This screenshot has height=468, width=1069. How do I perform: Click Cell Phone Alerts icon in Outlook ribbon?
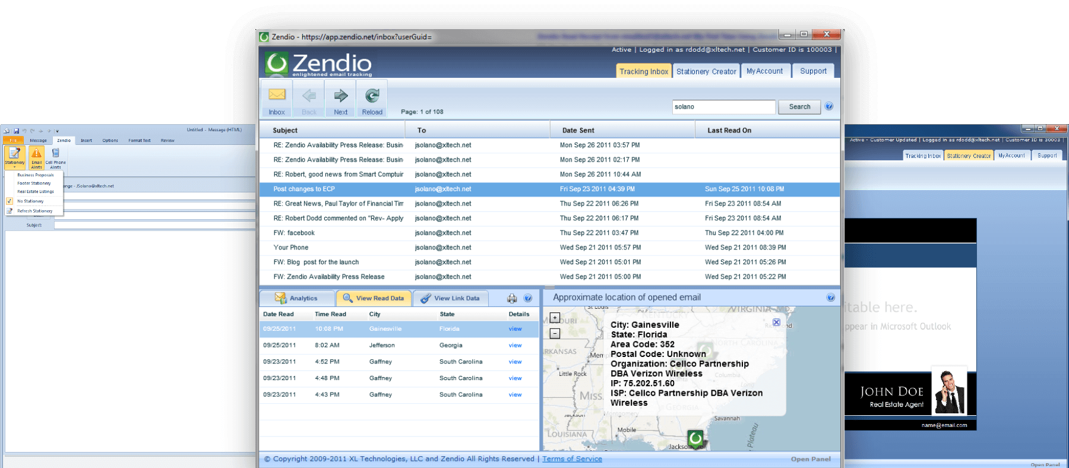click(x=56, y=157)
